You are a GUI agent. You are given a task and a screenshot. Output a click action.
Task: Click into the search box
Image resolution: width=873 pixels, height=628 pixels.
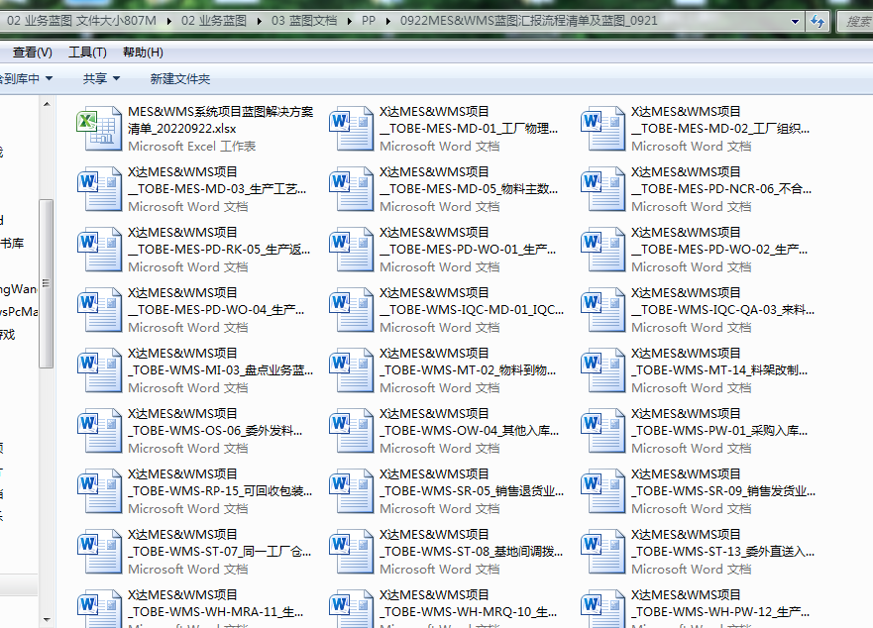coord(856,21)
